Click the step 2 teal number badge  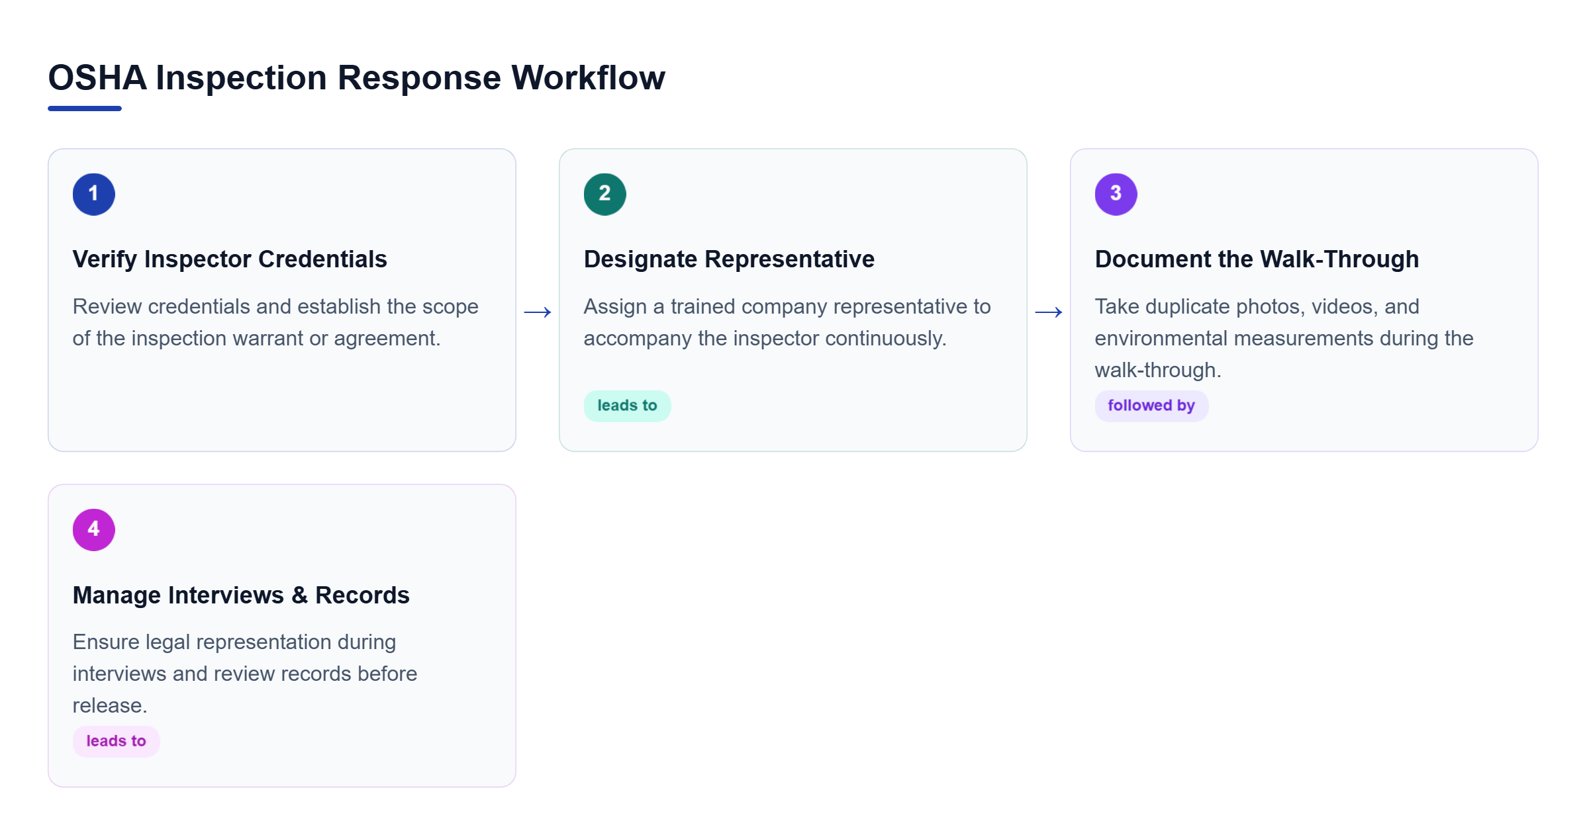pos(604,194)
